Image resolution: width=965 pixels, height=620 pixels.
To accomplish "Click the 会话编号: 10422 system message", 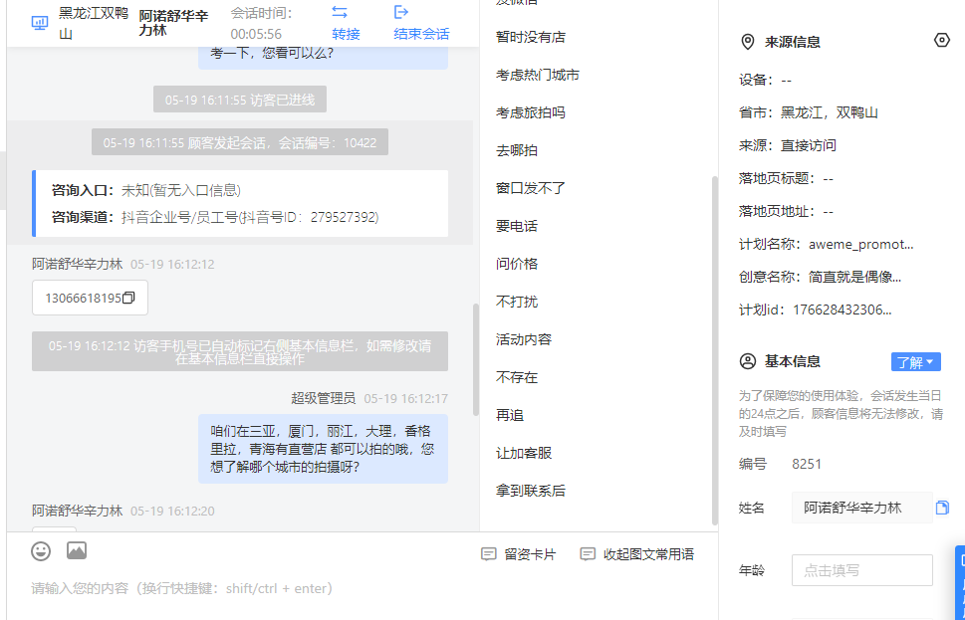I will 240,142.
